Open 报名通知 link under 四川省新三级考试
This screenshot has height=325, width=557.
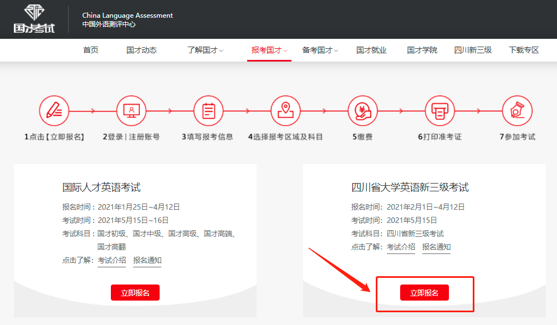coord(436,247)
